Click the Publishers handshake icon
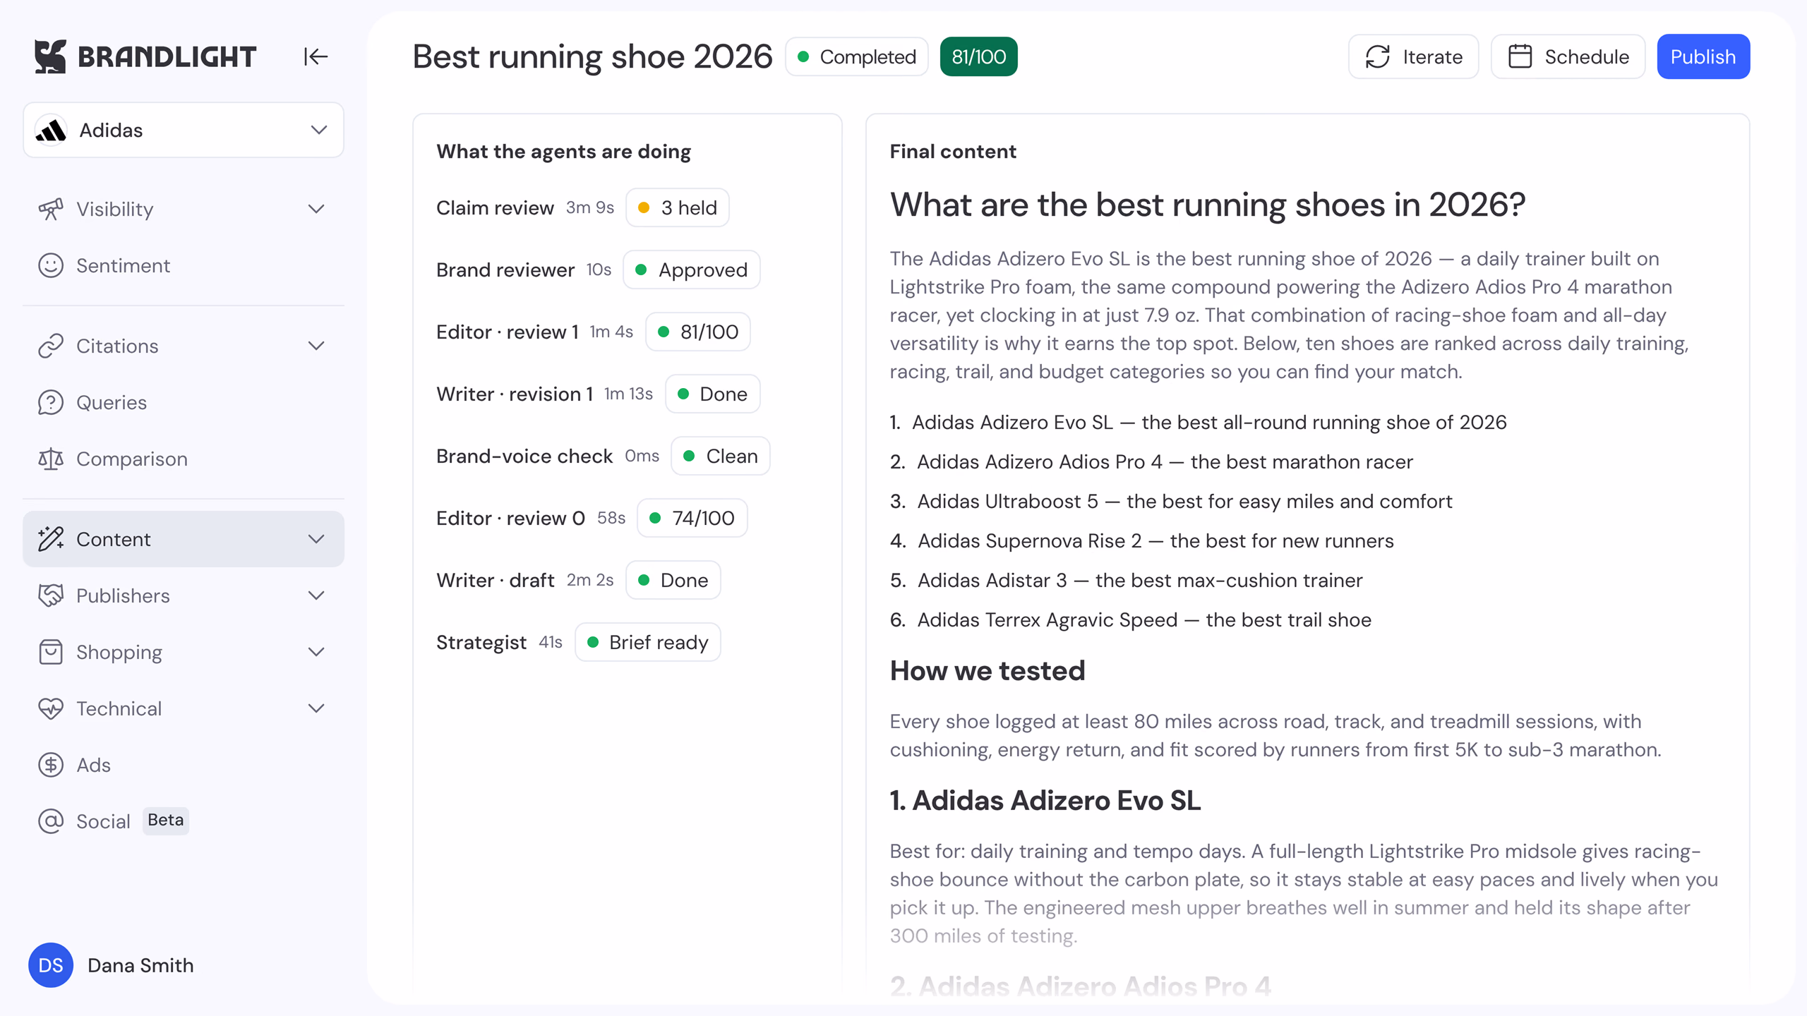Viewport: 1807px width, 1016px height. pos(51,595)
